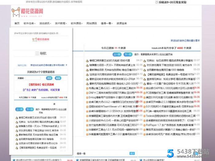Viewport: 215px width, 161px height.
Task: Open 香烟口粮芙蓉王 post in the mobile preview panel
Action: tap(37, 118)
